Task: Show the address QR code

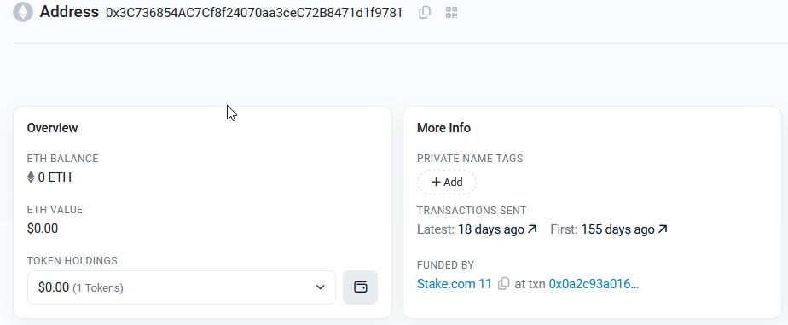Action: tap(452, 13)
